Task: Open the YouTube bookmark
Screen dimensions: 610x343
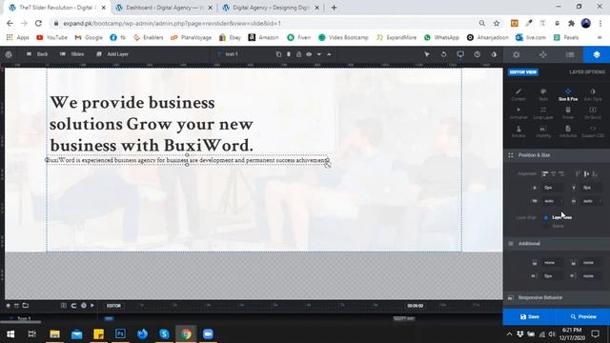Action: coord(51,38)
